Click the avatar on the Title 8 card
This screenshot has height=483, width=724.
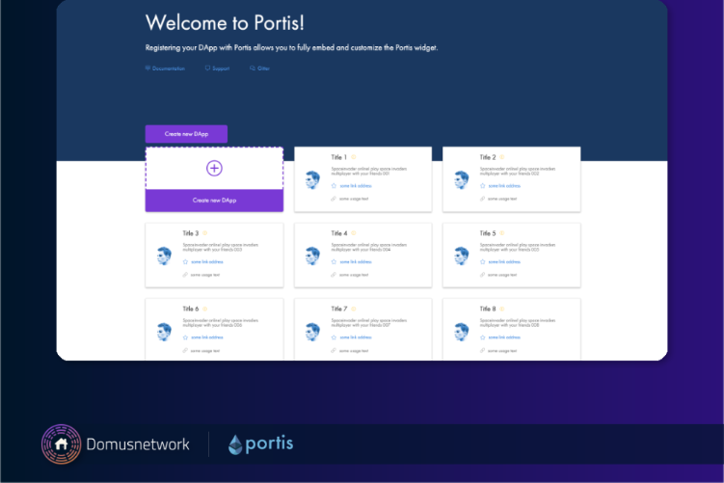pyautogui.click(x=461, y=331)
